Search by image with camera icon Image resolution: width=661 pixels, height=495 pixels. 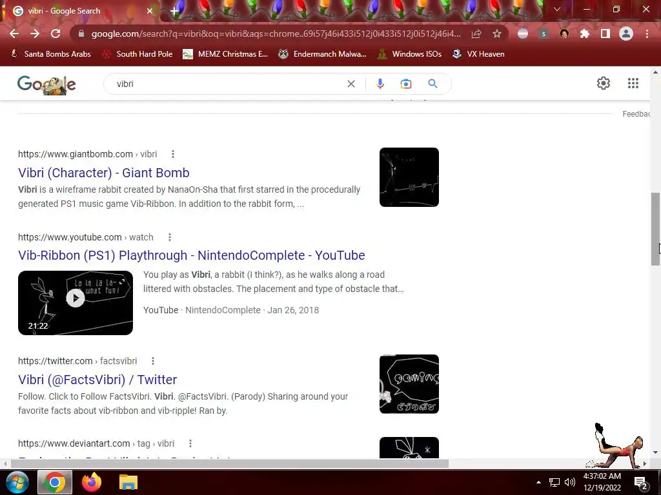click(406, 84)
